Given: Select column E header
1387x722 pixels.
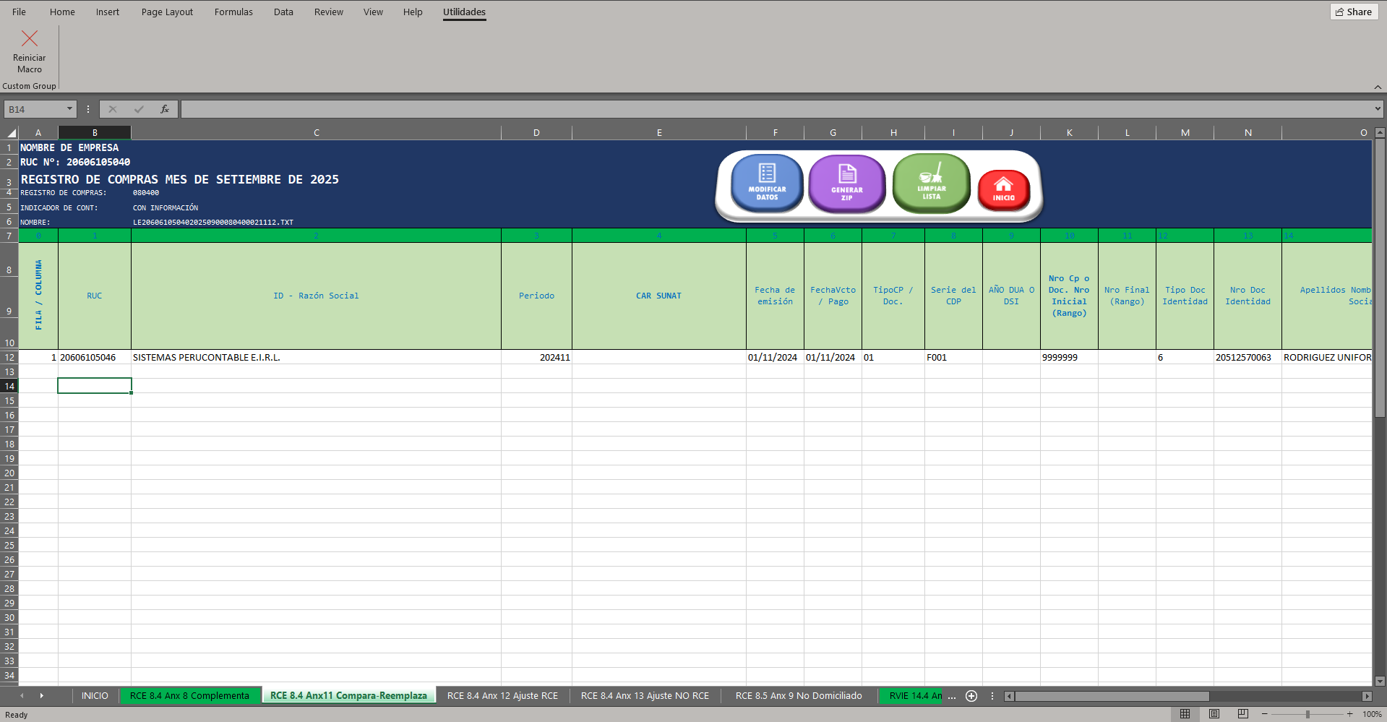Looking at the screenshot, I should point(659,133).
